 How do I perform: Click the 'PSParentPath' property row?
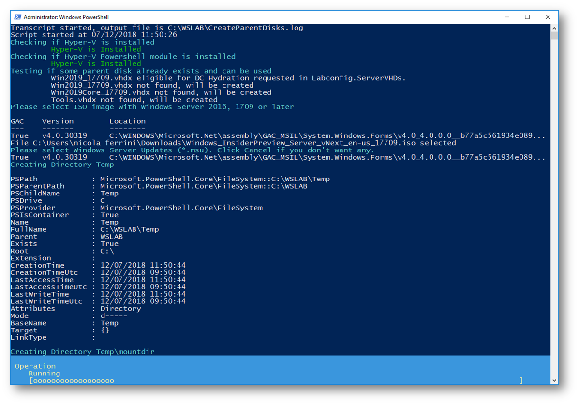pos(159,186)
